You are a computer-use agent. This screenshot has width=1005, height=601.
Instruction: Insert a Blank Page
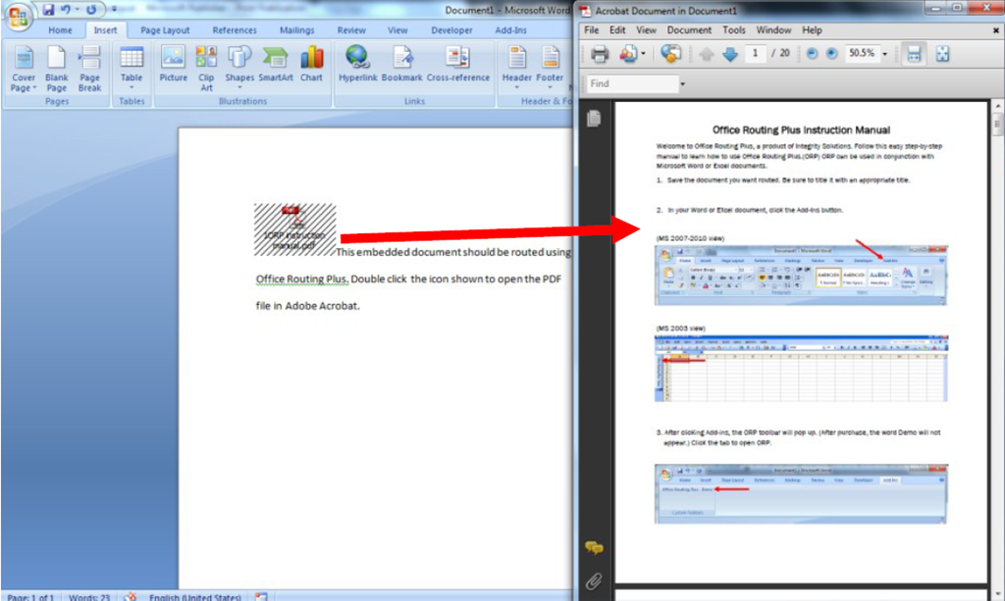(x=56, y=69)
